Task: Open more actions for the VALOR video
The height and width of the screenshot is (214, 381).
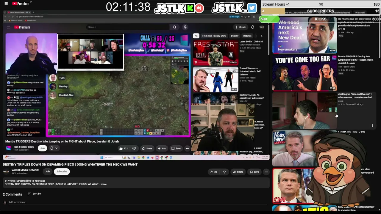Action: pyautogui.click(x=266, y=172)
